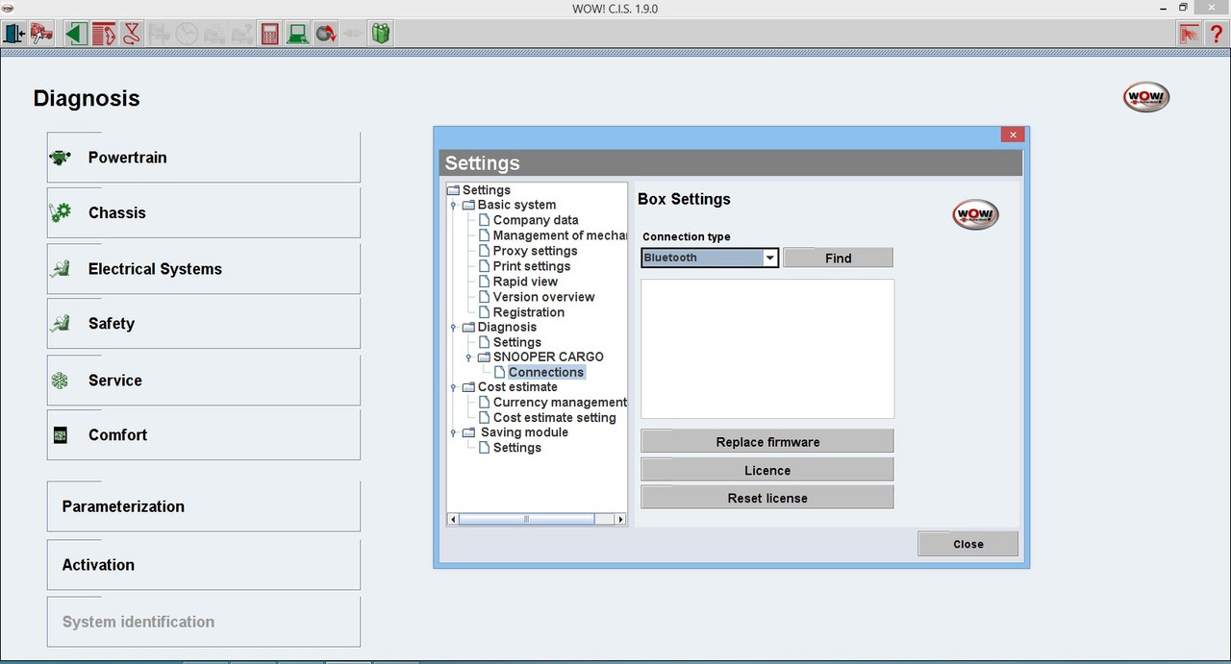Click the WOW! logo in Settings dialog
The image size is (1231, 664).
975,214
